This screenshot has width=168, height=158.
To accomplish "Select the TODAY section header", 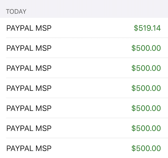I will tap(16, 12).
